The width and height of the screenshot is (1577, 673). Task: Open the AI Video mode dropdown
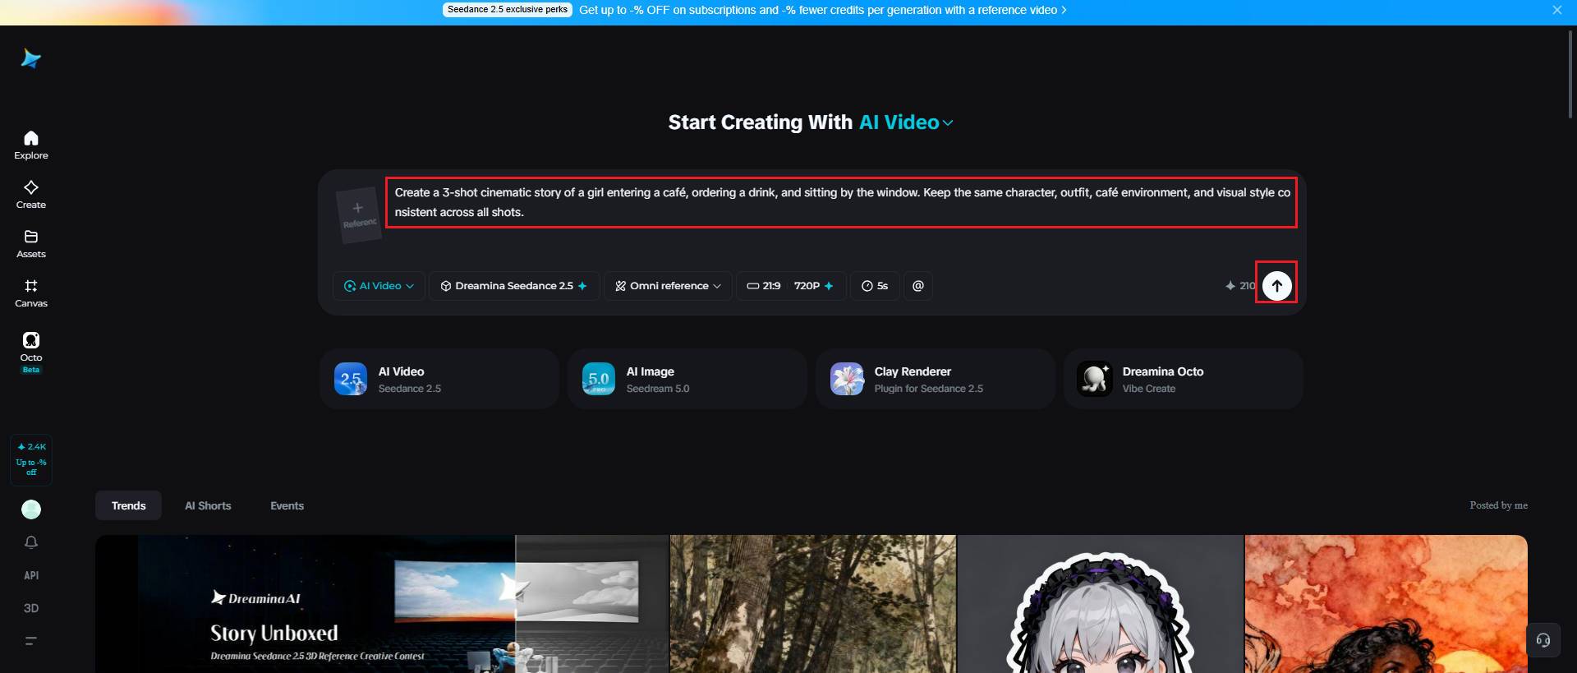coord(379,286)
